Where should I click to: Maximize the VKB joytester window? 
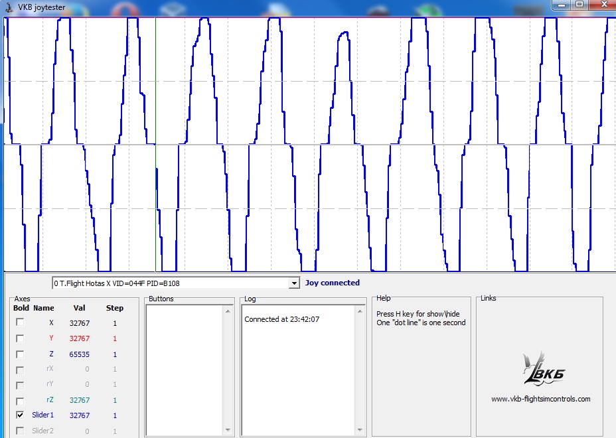click(579, 4)
